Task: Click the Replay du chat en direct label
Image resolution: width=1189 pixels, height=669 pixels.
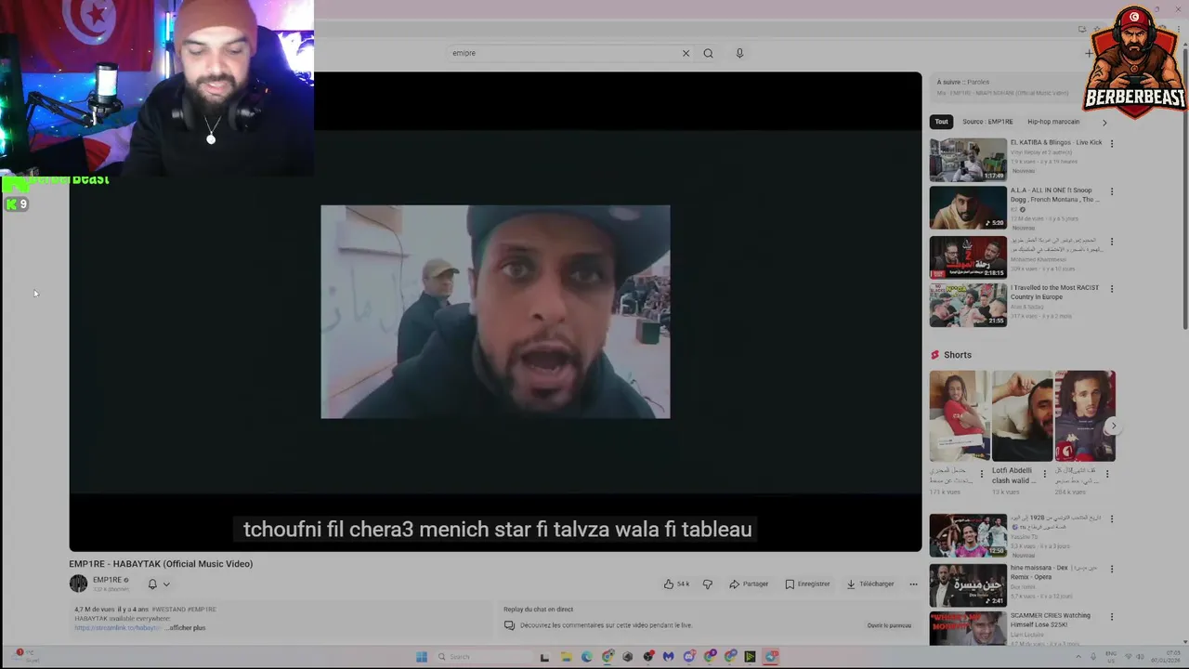Action: tap(538, 610)
